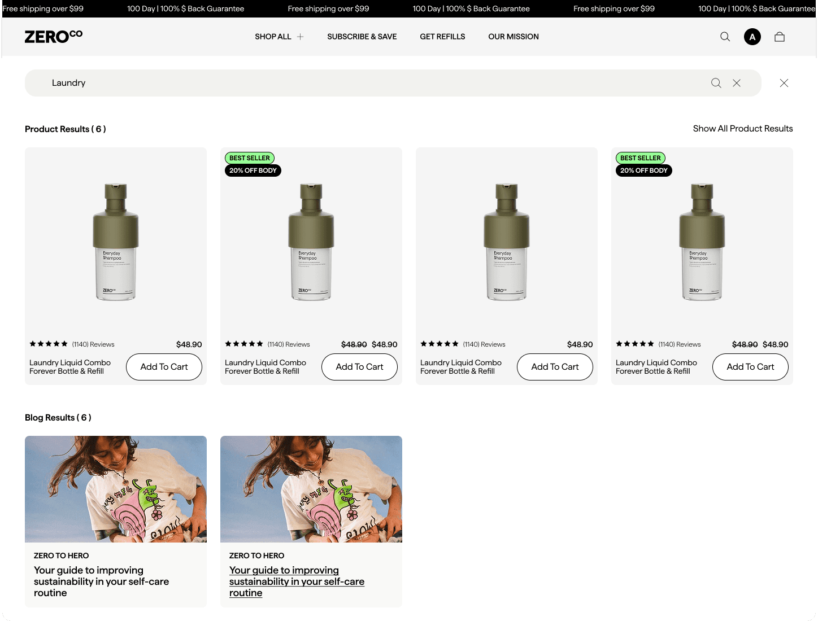
Task: Open third product's Laundry Liquid Combo title
Action: coord(461,367)
